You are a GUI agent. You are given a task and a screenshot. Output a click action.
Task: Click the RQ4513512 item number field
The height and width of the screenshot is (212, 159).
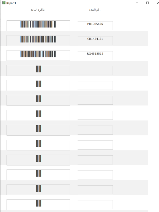(95, 55)
